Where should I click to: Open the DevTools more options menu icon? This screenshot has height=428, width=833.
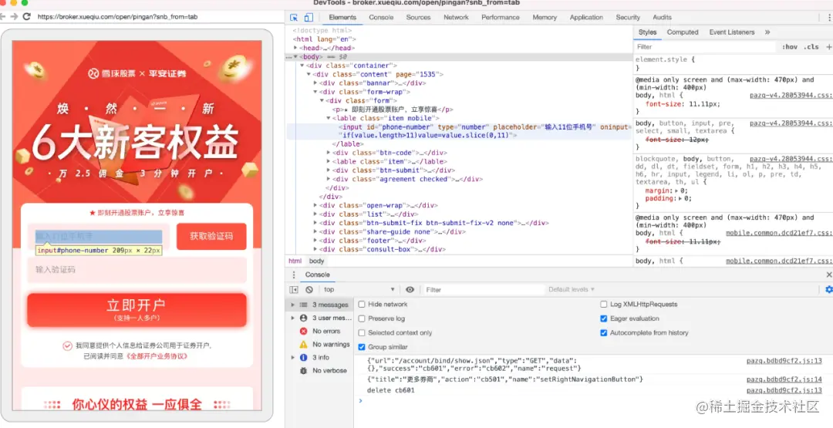click(829, 18)
